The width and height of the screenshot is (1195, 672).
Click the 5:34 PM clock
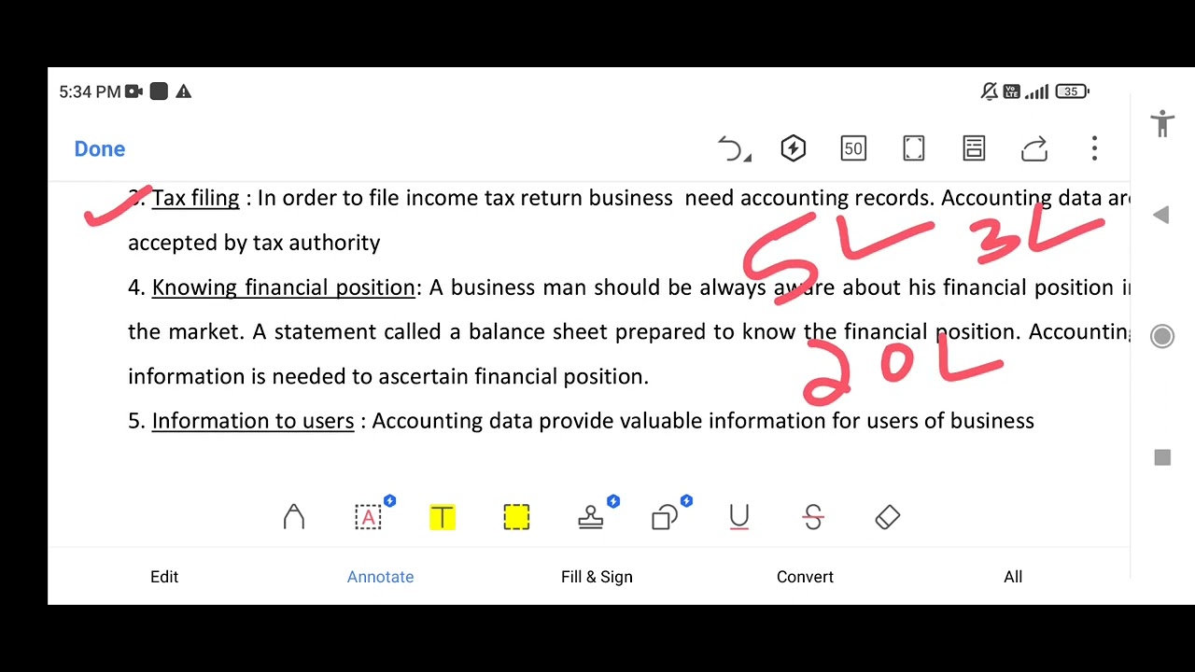pyautogui.click(x=90, y=91)
